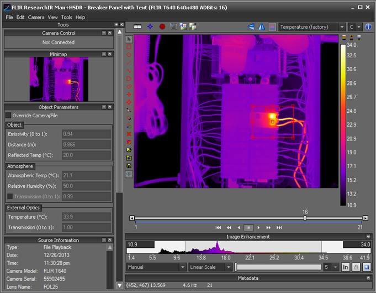
Task: Select the crosshair-circle spot tool
Action: (x=129, y=102)
